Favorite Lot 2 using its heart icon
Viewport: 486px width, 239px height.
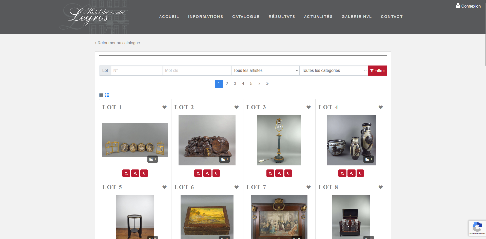pyautogui.click(x=237, y=107)
